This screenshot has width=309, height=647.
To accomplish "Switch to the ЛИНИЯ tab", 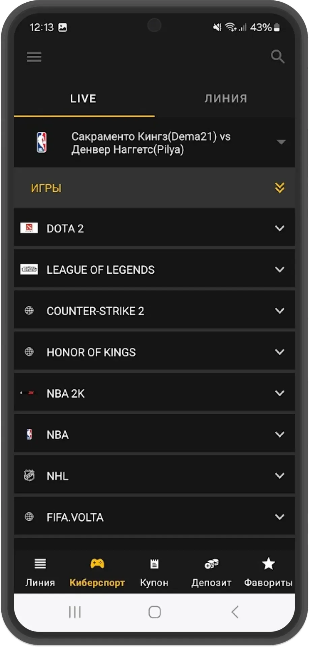I will point(225,98).
